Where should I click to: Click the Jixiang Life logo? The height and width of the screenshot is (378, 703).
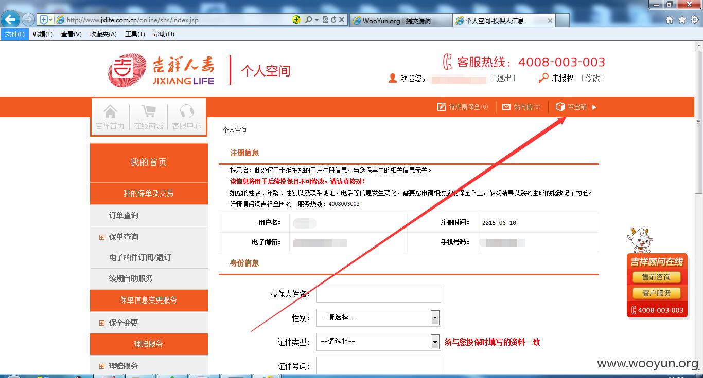(161, 70)
